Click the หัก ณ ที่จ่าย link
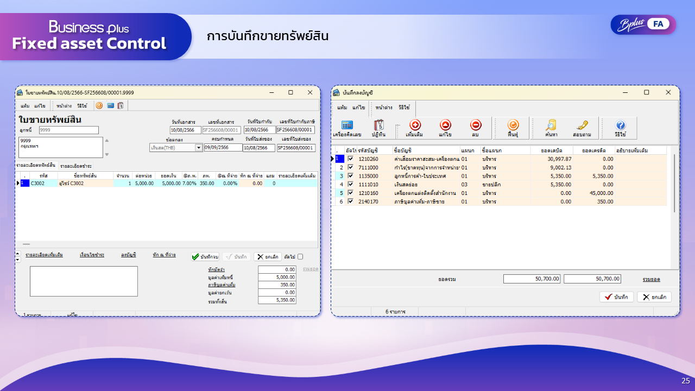The width and height of the screenshot is (695, 391). point(164,255)
